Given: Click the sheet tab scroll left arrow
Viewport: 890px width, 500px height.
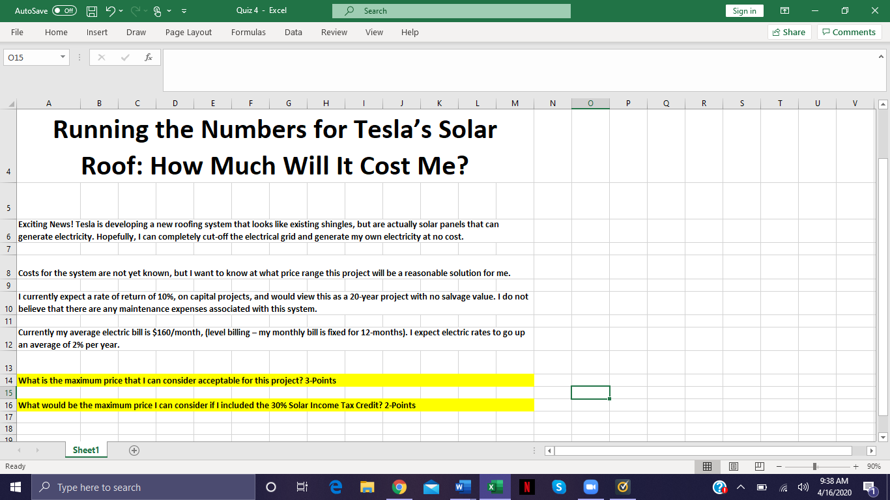Looking at the screenshot, I should (x=19, y=450).
